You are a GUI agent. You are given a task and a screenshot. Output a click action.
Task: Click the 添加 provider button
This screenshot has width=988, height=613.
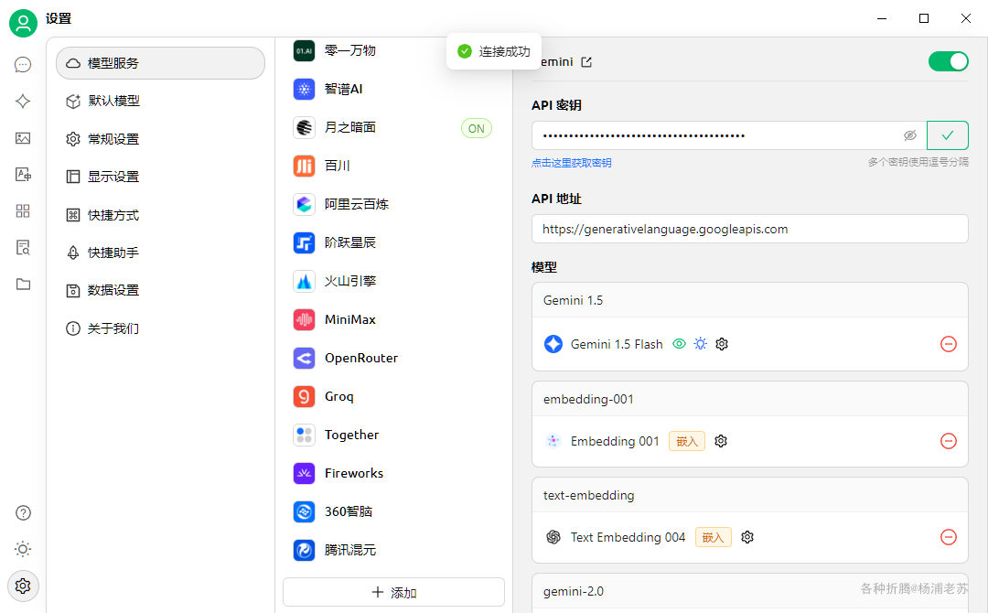(393, 592)
